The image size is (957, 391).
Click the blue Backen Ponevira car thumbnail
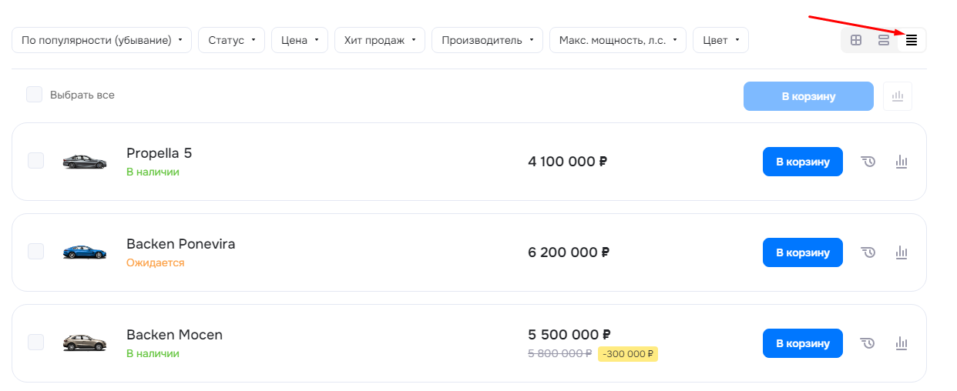[x=85, y=252]
